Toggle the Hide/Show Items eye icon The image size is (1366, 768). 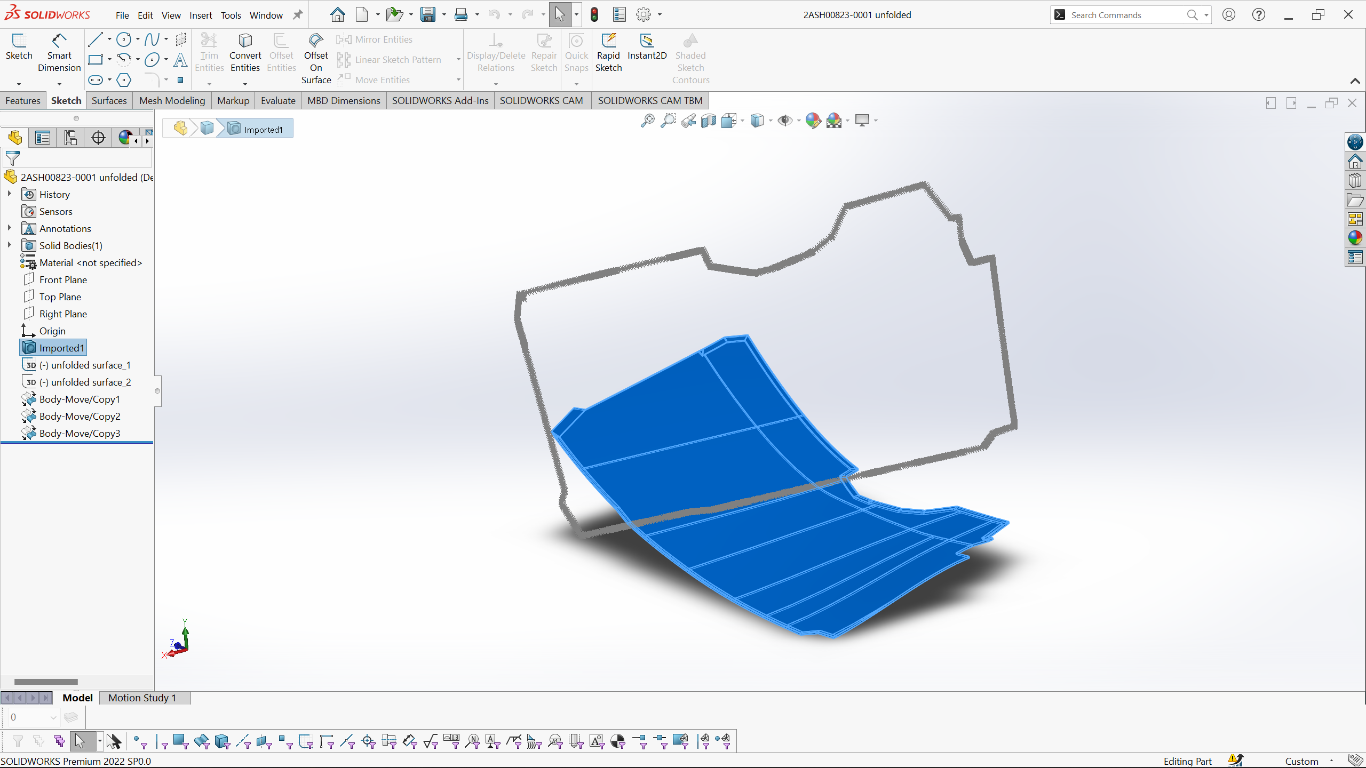coord(784,121)
